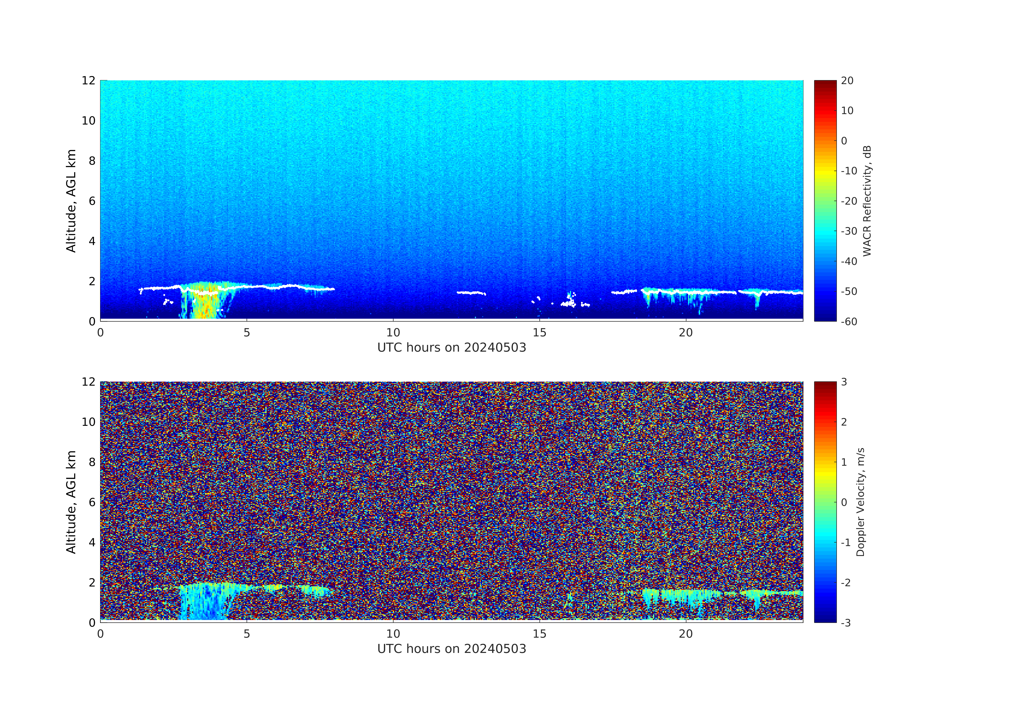Click the 3 tick on Doppler colorbar
1024x703 pixels.
[844, 382]
